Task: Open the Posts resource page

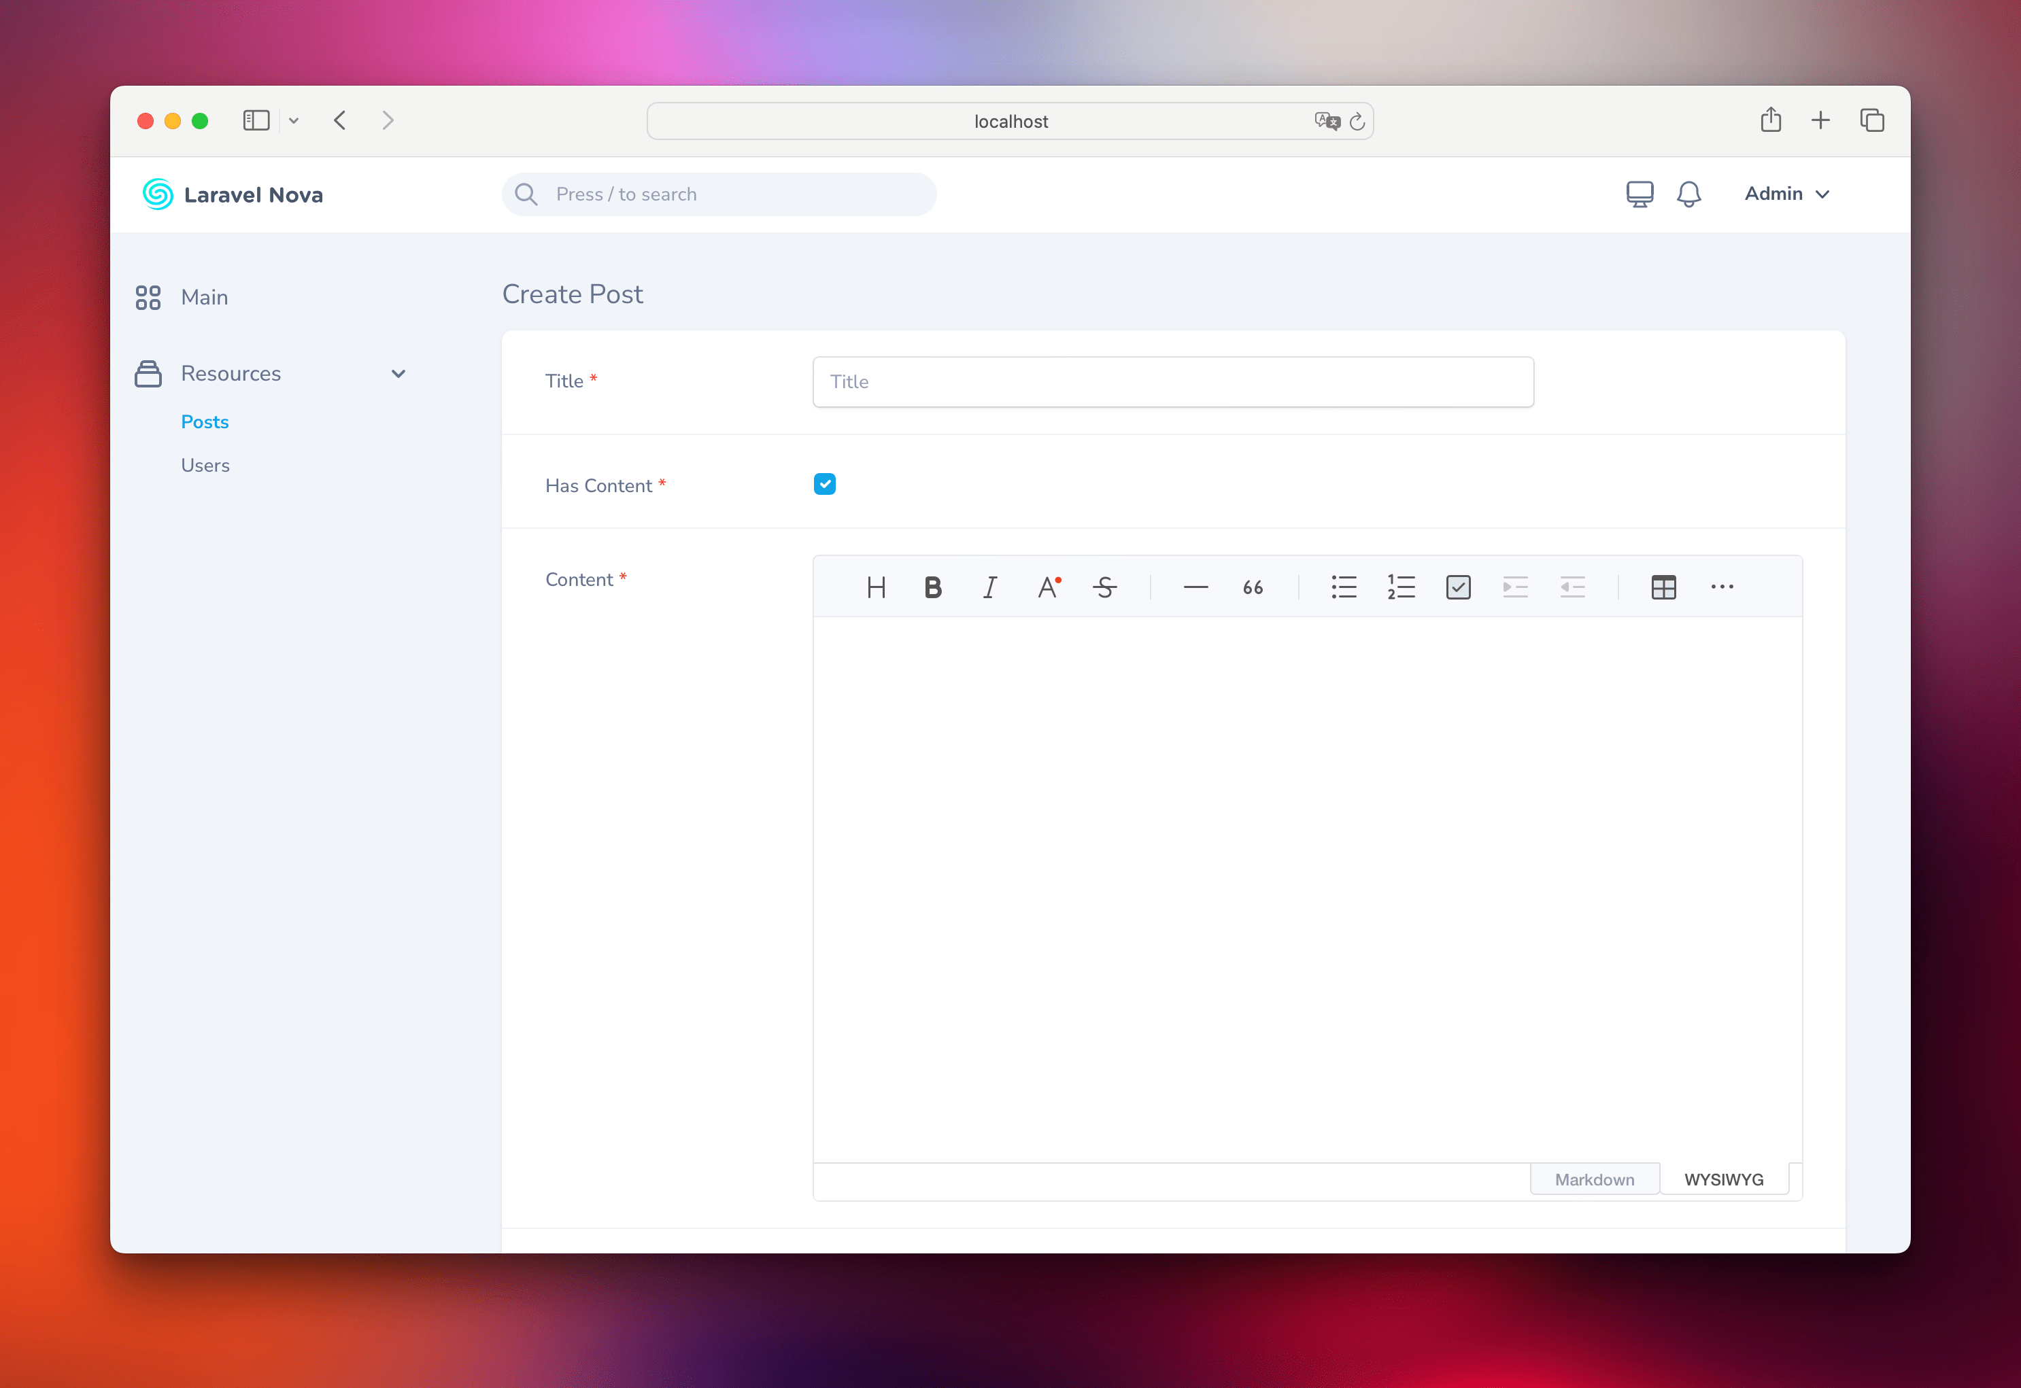Action: click(205, 421)
